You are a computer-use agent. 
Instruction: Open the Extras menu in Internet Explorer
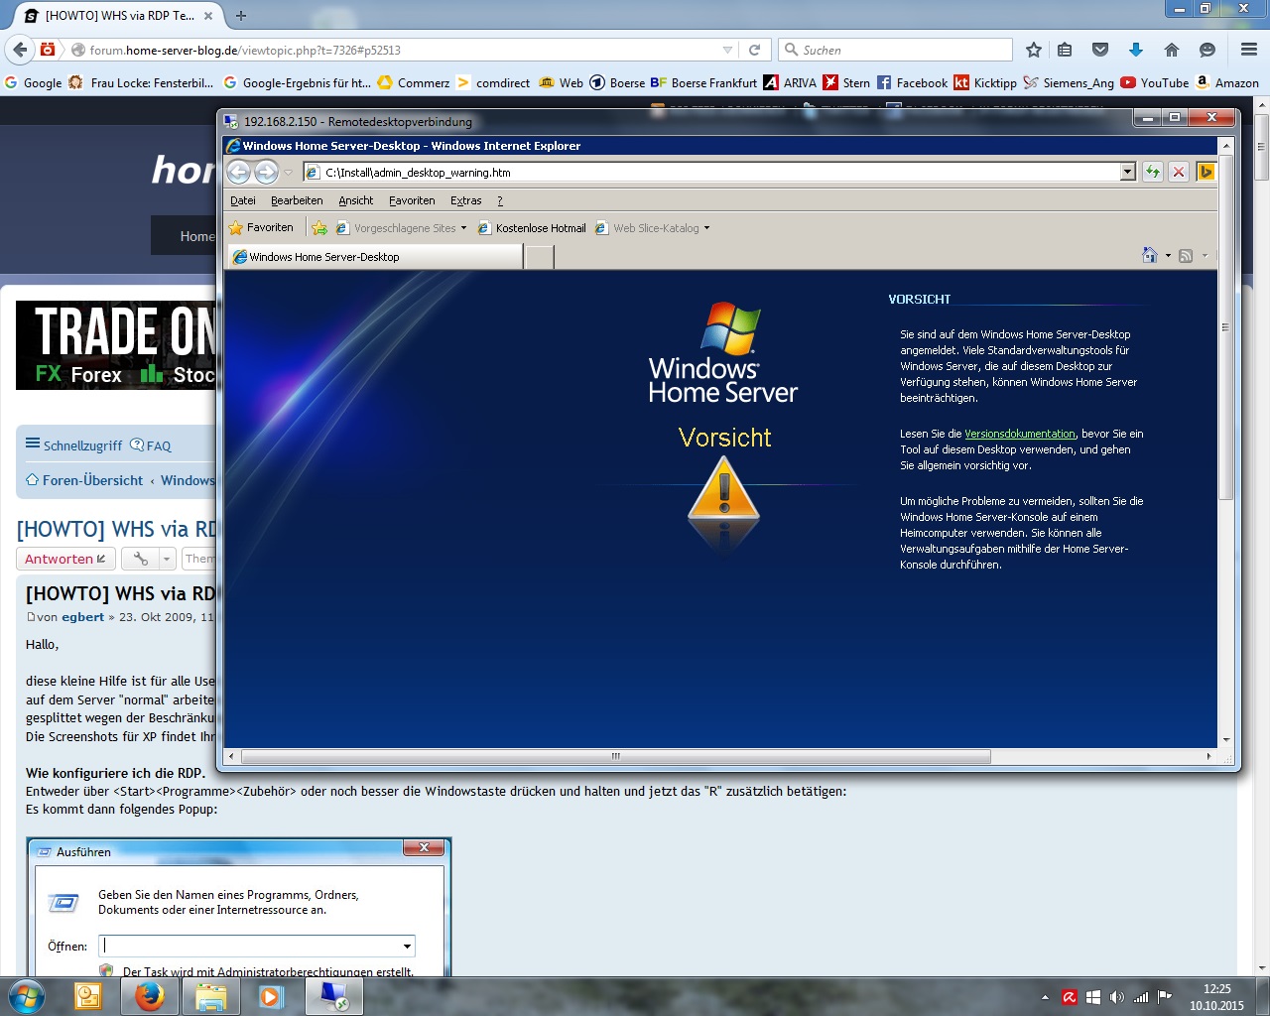(x=465, y=200)
